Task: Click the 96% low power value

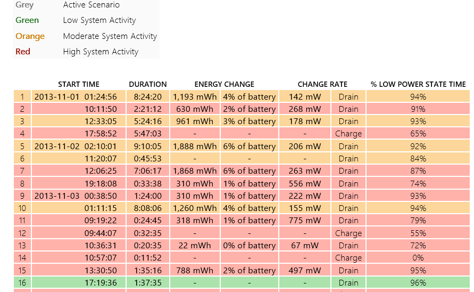Action: click(418, 282)
